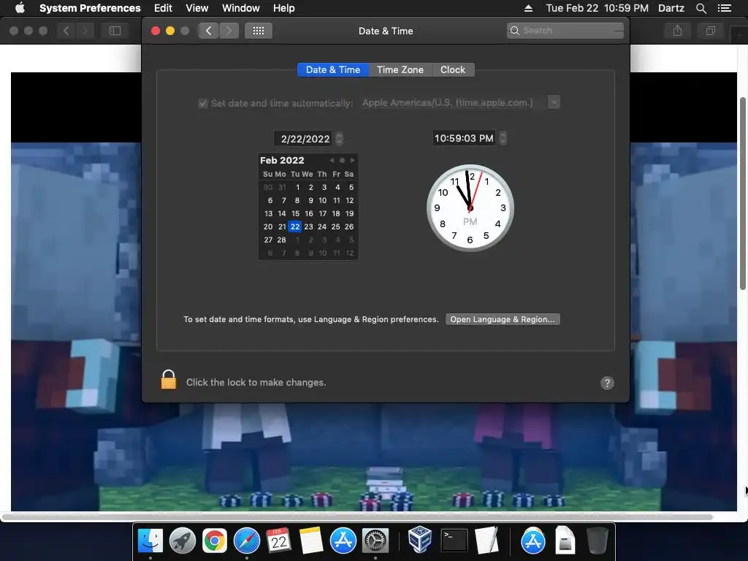Expand the time server dropdown arrow
Image resolution: width=748 pixels, height=561 pixels.
(554, 102)
